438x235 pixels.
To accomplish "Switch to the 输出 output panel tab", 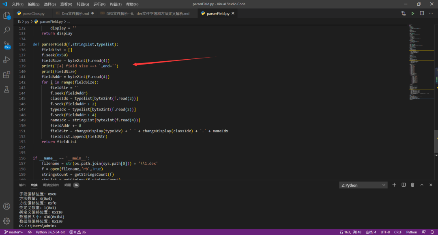I will (22, 185).
